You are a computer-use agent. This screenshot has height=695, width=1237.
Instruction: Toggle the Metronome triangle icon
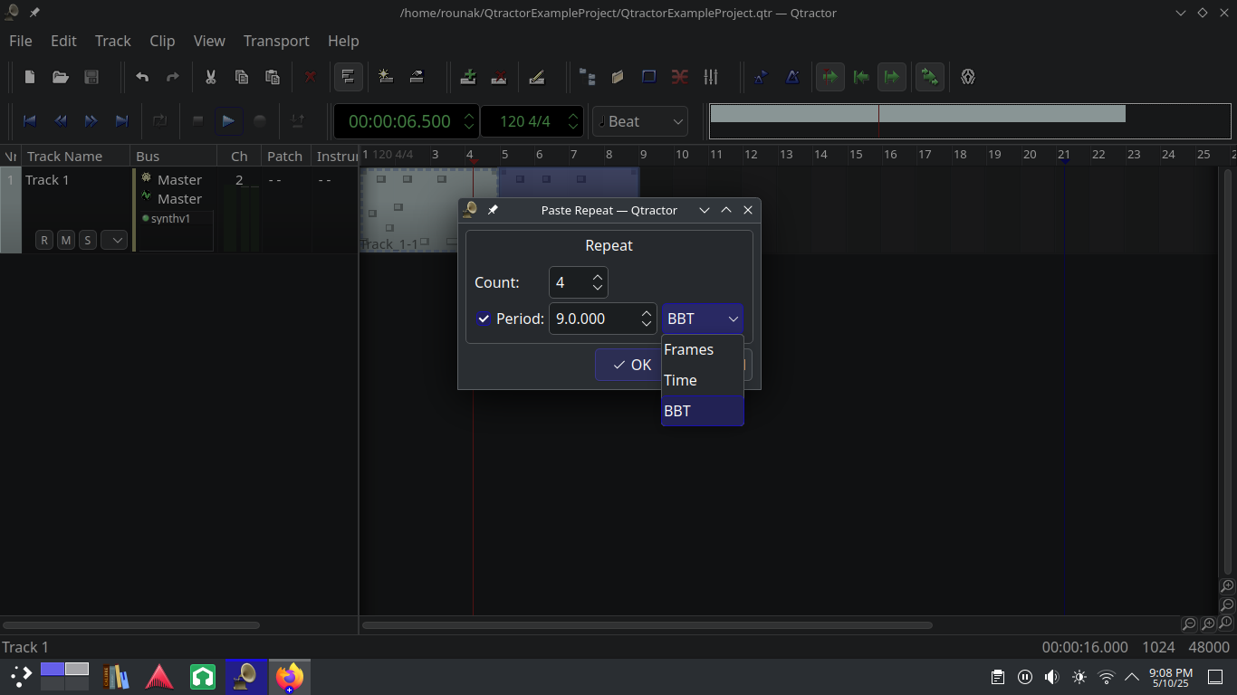(792, 77)
